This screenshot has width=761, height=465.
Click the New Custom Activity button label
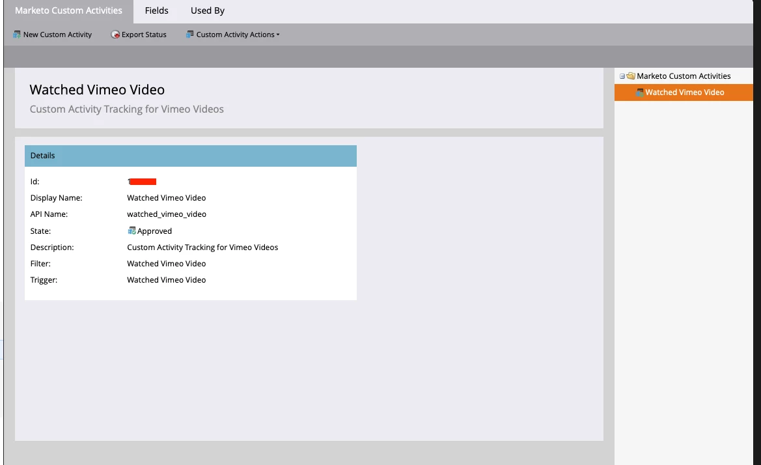[57, 35]
